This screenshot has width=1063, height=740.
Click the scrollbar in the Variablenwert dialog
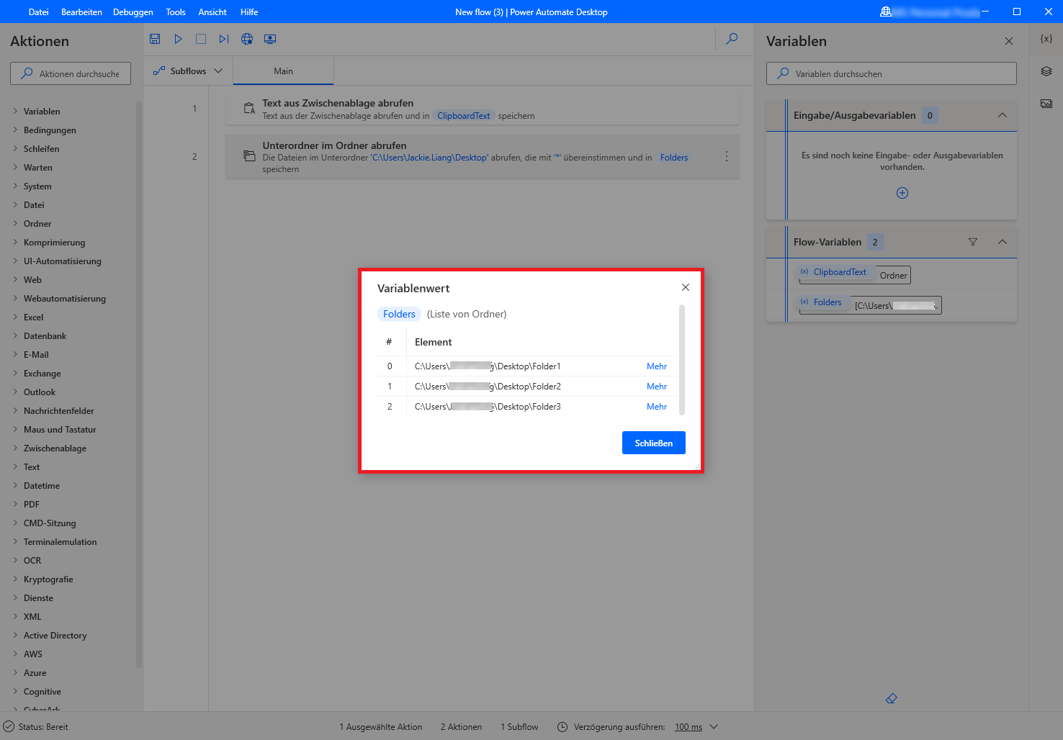point(681,360)
